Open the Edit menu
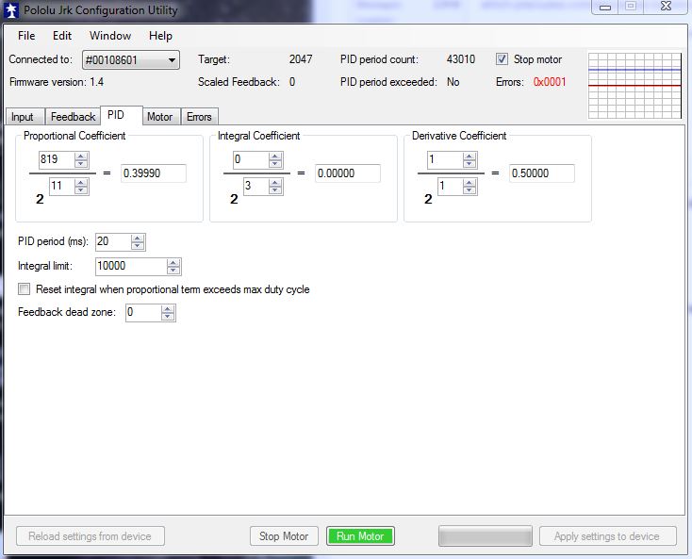The image size is (692, 559). tap(62, 36)
